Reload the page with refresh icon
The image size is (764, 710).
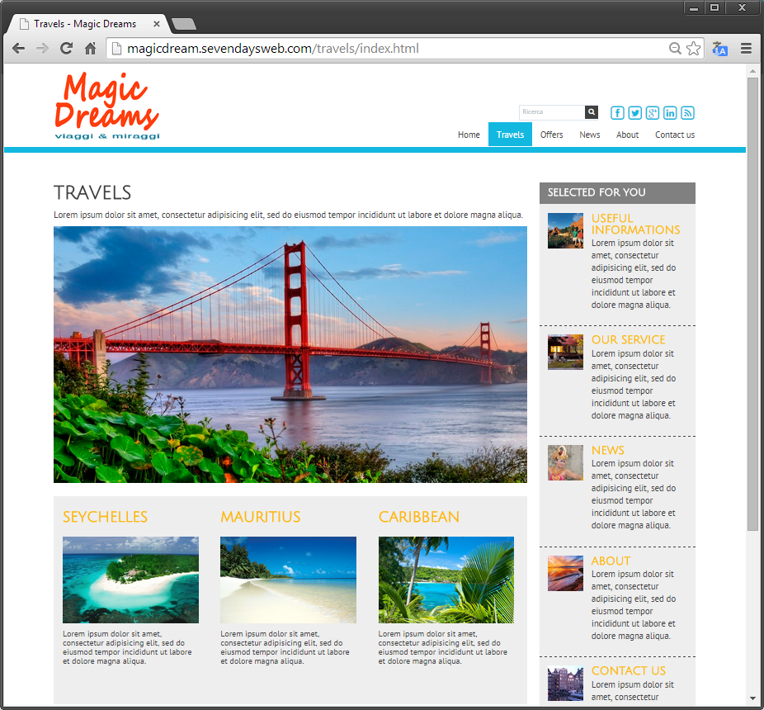tap(66, 48)
